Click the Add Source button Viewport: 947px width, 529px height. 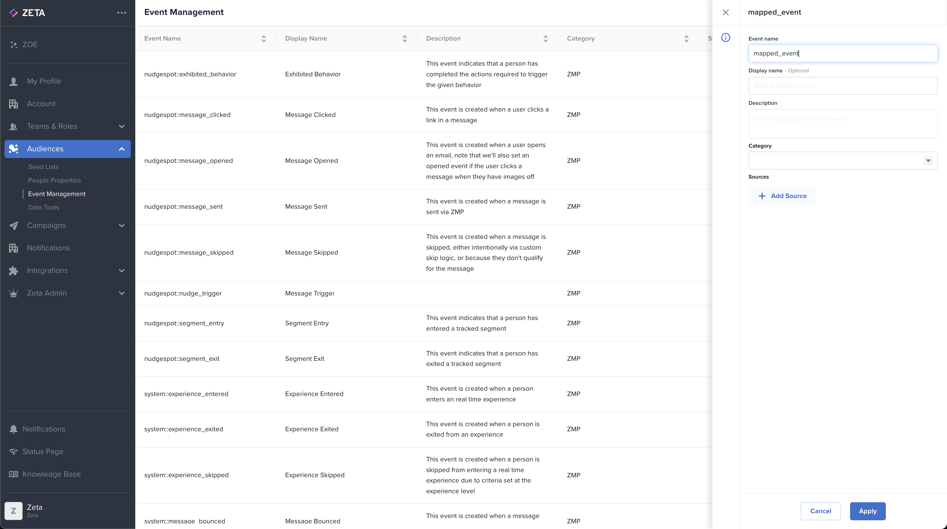(x=782, y=196)
